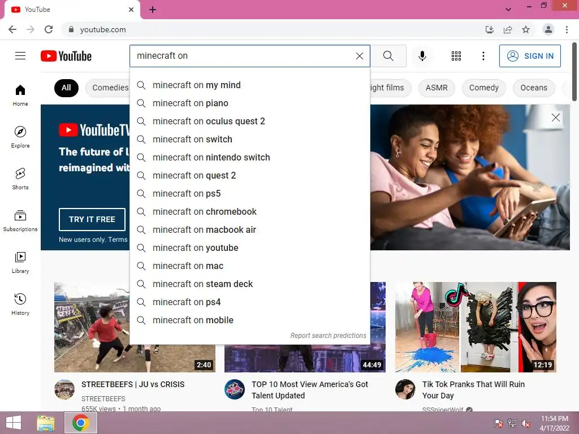Image resolution: width=579 pixels, height=434 pixels.
Task: Share this page icon in address bar
Action: click(508, 29)
